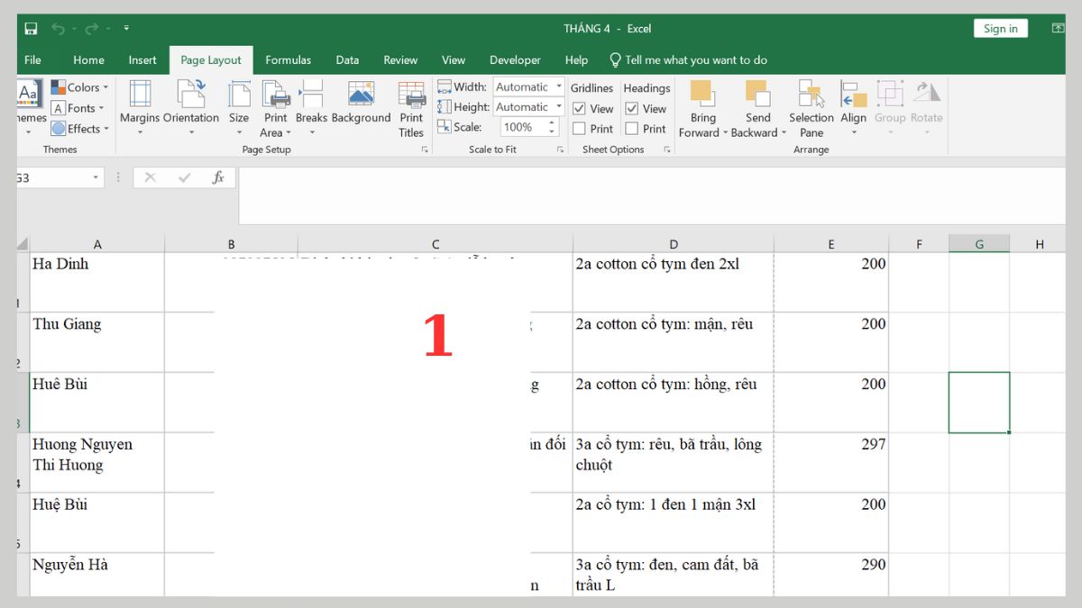The height and width of the screenshot is (608, 1082).
Task: Disable View under Headings
Action: pyautogui.click(x=632, y=108)
